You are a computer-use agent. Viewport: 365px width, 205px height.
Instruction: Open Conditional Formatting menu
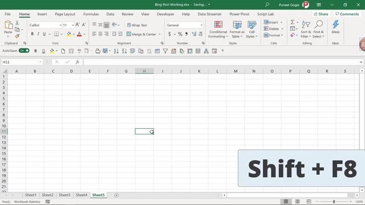click(x=218, y=30)
